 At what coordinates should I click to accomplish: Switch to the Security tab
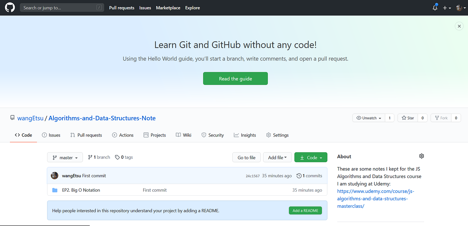(213, 135)
